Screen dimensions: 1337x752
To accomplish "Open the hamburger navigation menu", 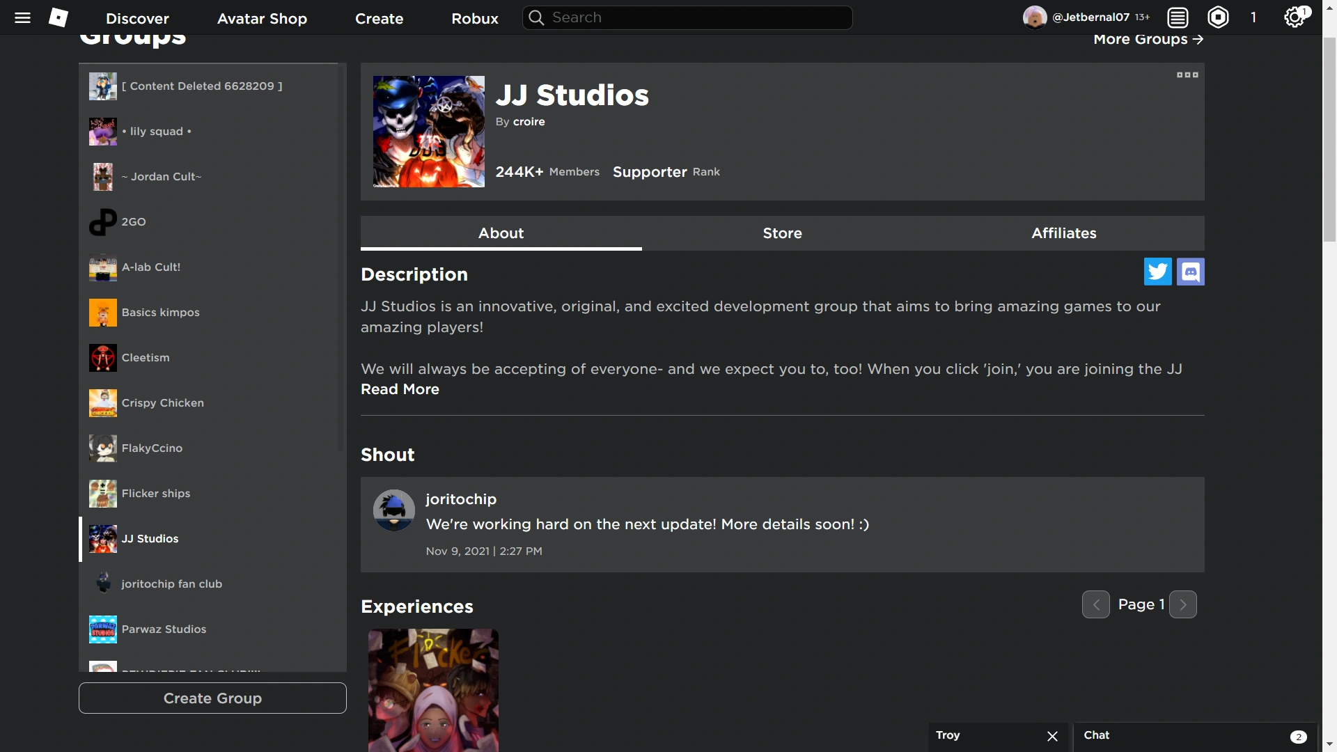I will click(22, 18).
